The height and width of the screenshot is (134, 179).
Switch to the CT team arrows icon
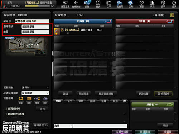(108, 21)
